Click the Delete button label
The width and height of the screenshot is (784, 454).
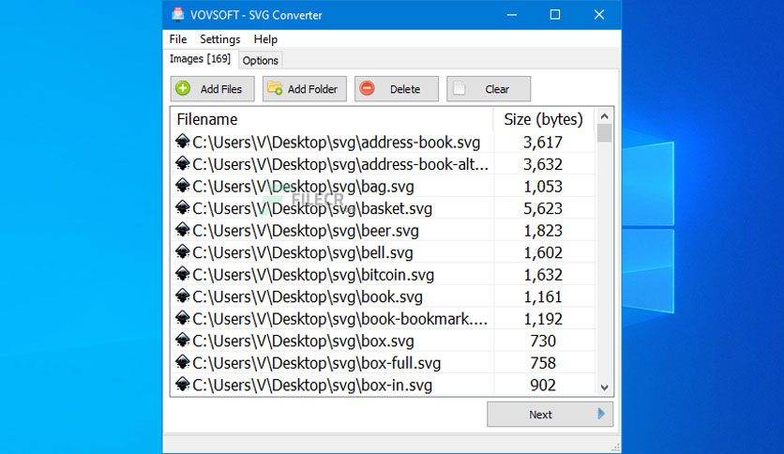pos(405,89)
